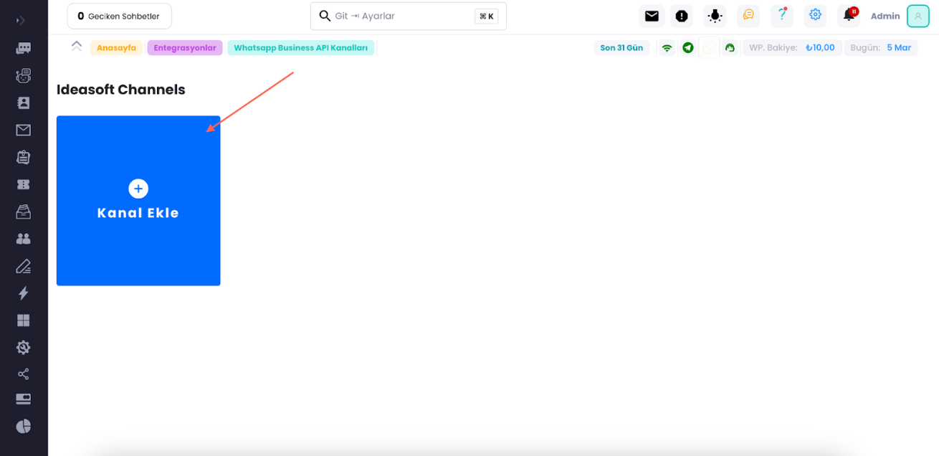Click the Bugün 5 Mar date indicator
This screenshot has width=939, height=456.
point(881,48)
